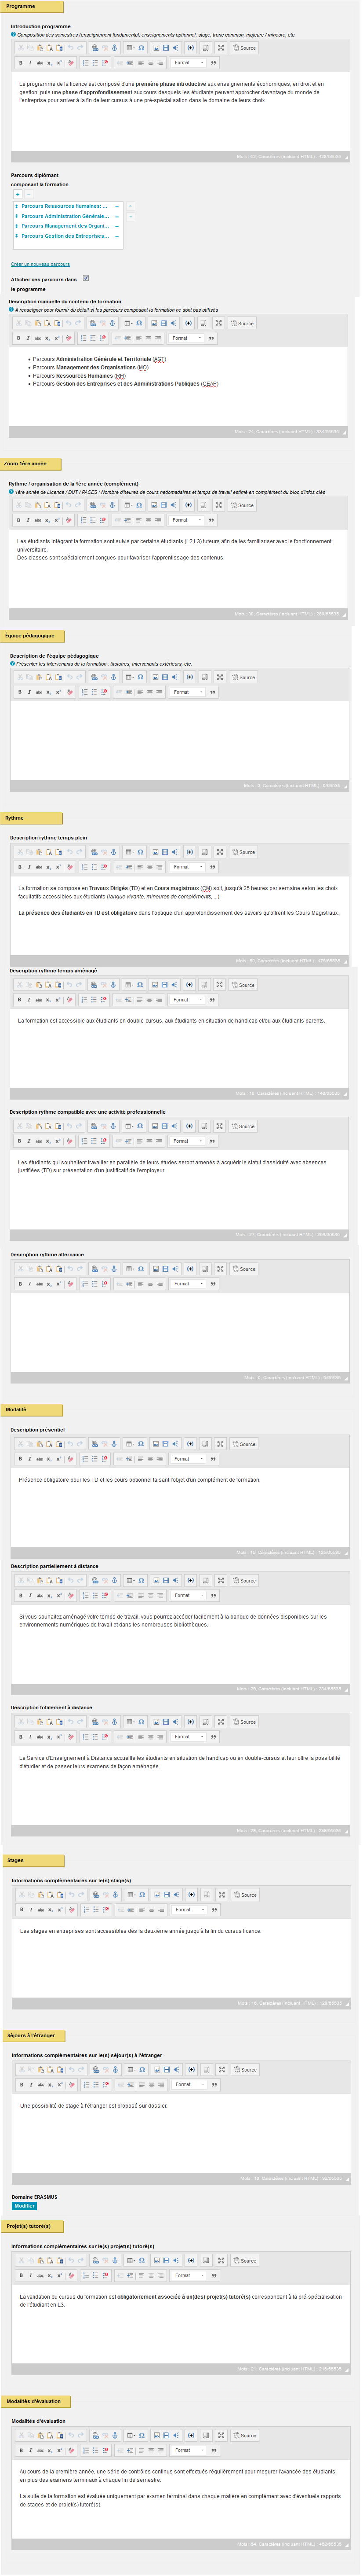The image size is (363, 2576).
Task: Apply subscript in Rythme 1ère année editor
Action: (x=48, y=520)
